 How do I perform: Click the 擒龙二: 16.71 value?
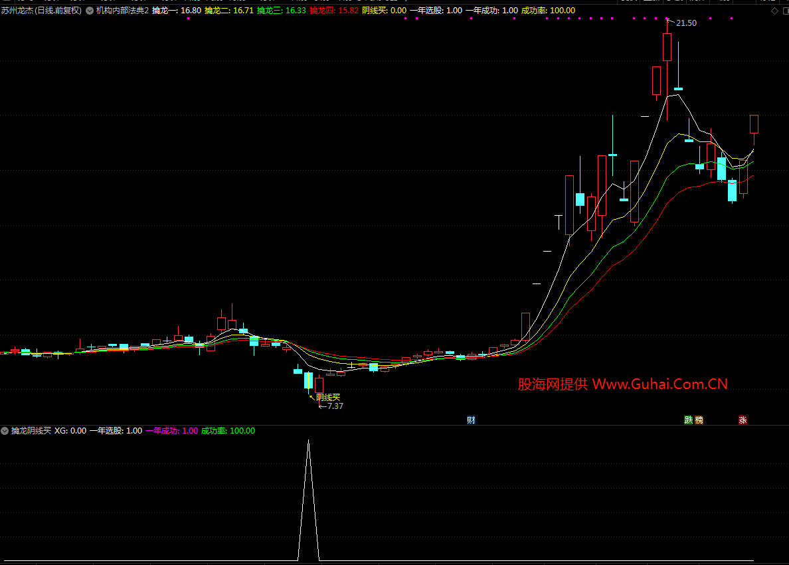[229, 11]
